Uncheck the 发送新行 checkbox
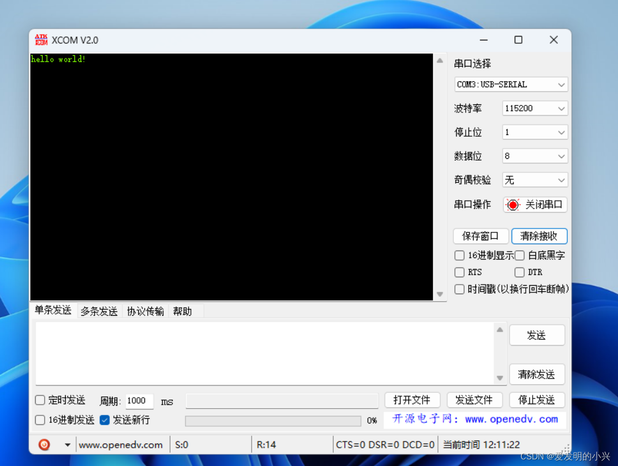 click(105, 420)
